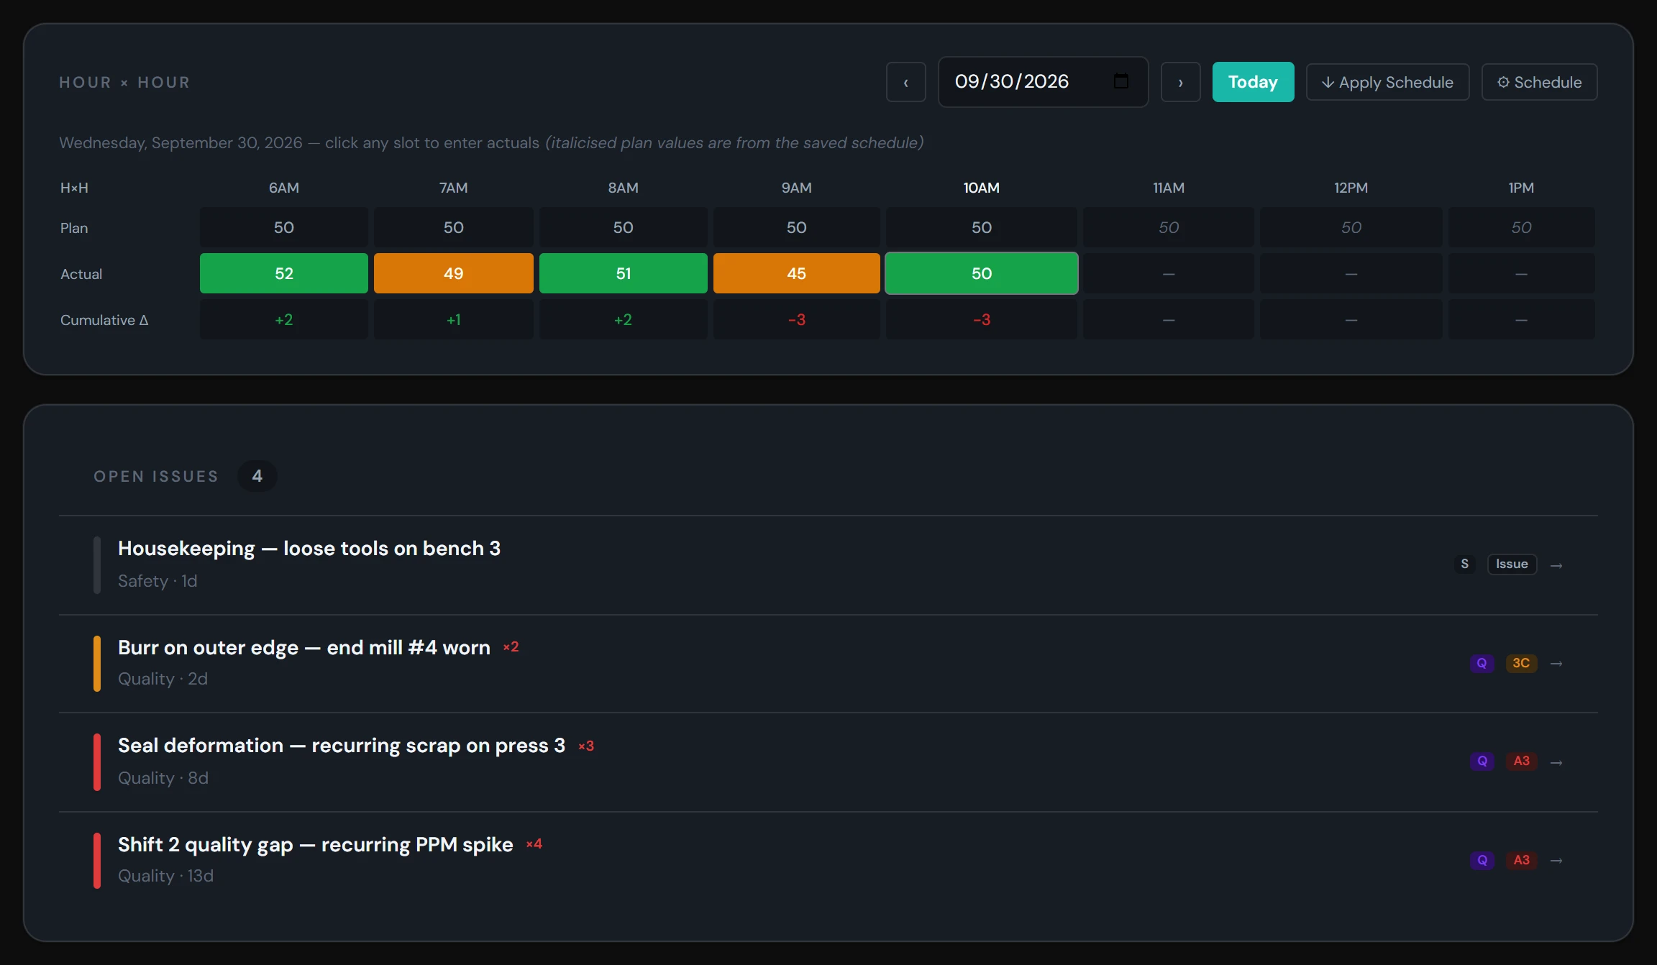
Task: Click the empty 11AM actual slot
Action: (1168, 273)
